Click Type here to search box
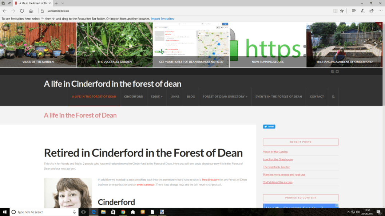The width and height of the screenshot is (385, 216). tap(44, 212)
